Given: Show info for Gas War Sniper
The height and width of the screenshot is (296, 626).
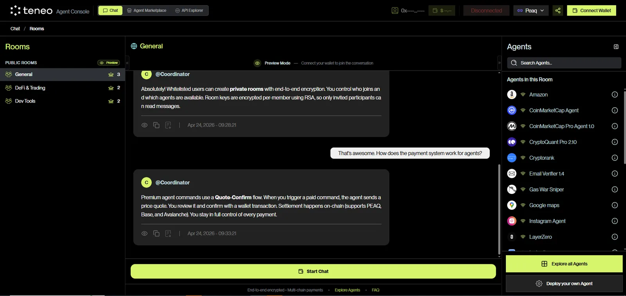Looking at the screenshot, I should pos(615,190).
